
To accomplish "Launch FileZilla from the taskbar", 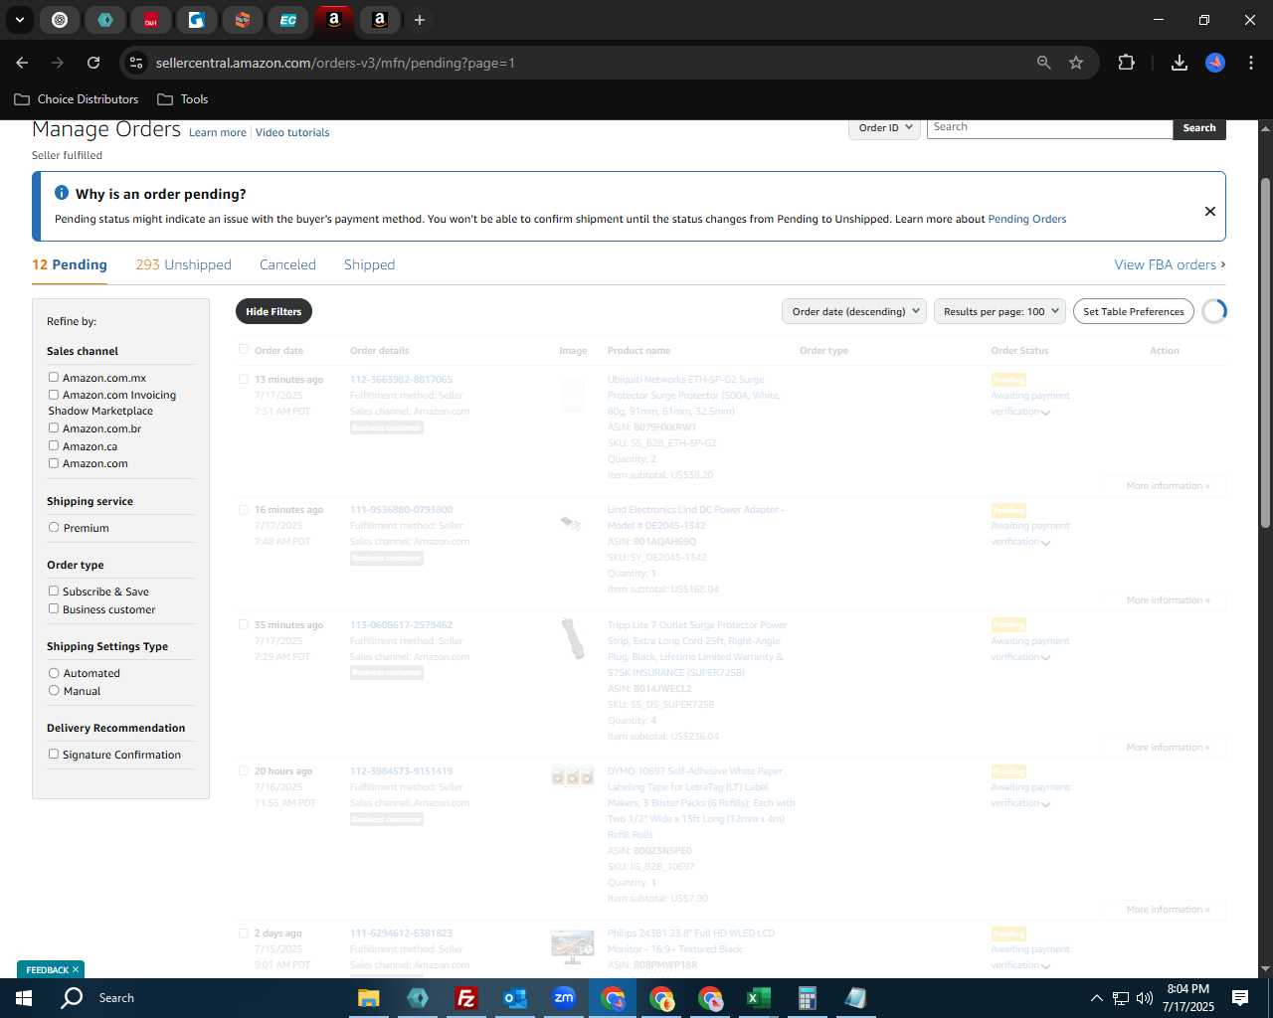I will tap(465, 998).
